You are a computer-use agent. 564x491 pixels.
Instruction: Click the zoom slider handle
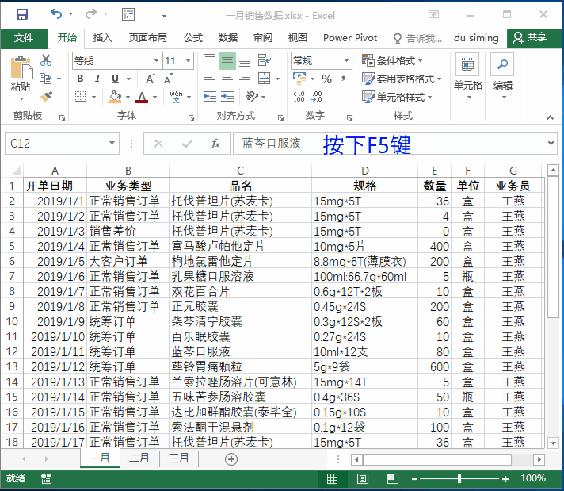459,479
